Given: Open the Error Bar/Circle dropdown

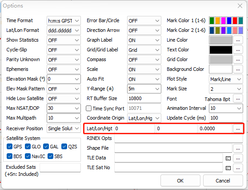Looking at the screenshot, I should click(144, 21).
